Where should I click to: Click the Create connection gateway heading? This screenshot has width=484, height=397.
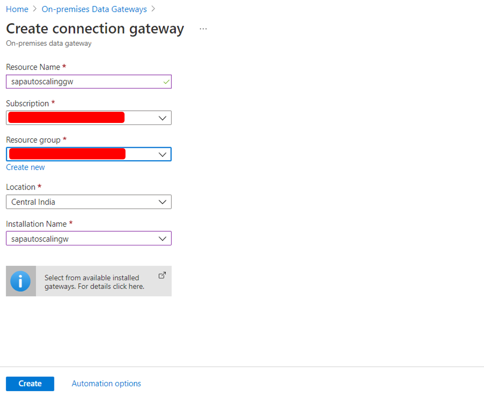tap(95, 29)
